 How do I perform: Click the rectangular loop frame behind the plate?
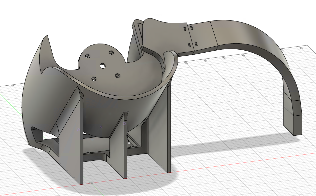136,33
